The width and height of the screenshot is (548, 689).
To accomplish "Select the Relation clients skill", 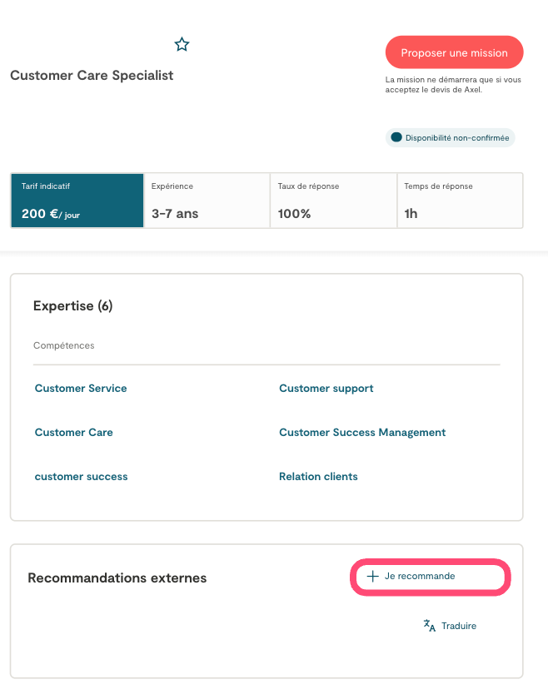I will (x=318, y=477).
